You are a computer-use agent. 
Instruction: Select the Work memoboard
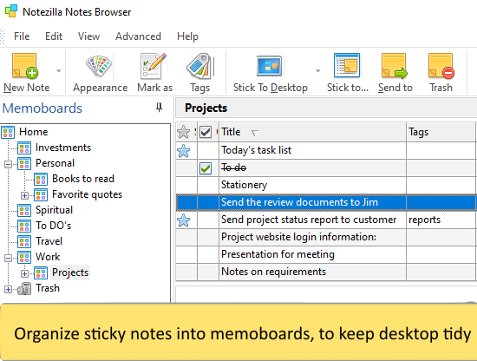[48, 257]
